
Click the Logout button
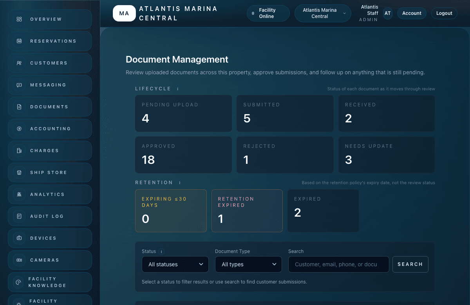[444, 13]
